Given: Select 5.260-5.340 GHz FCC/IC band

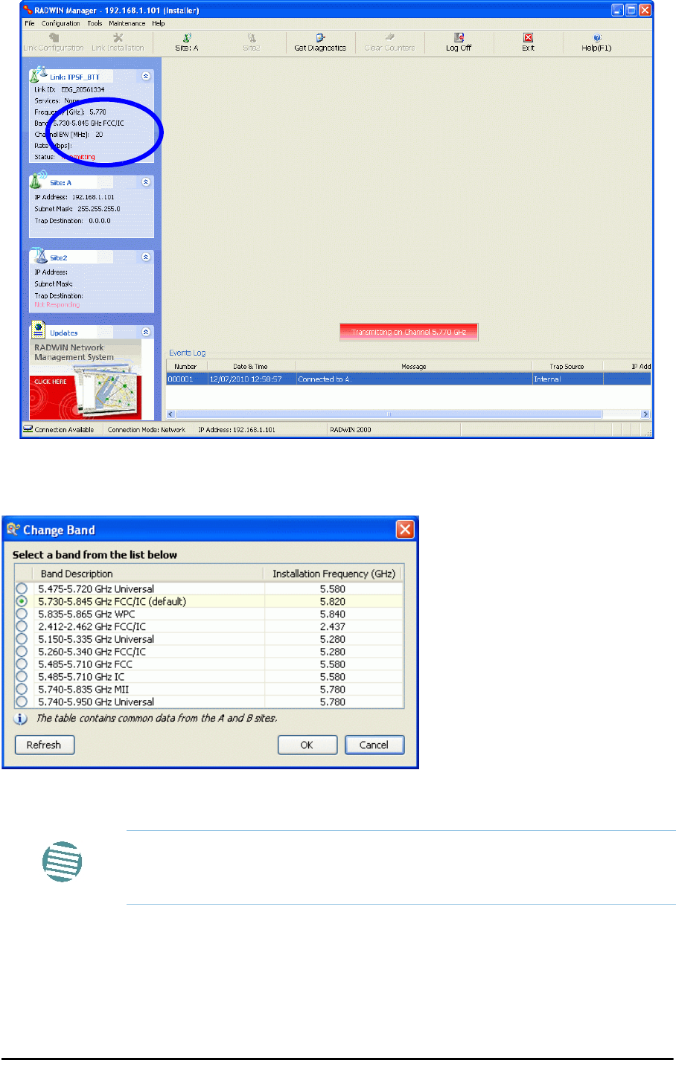Looking at the screenshot, I should coord(22,652).
